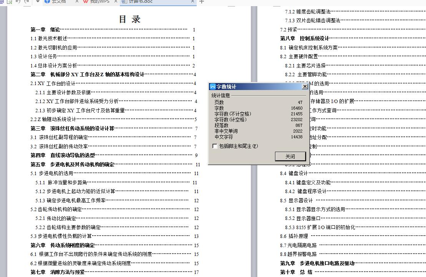Open the undo history dropdown arrow

(x=38, y=2)
